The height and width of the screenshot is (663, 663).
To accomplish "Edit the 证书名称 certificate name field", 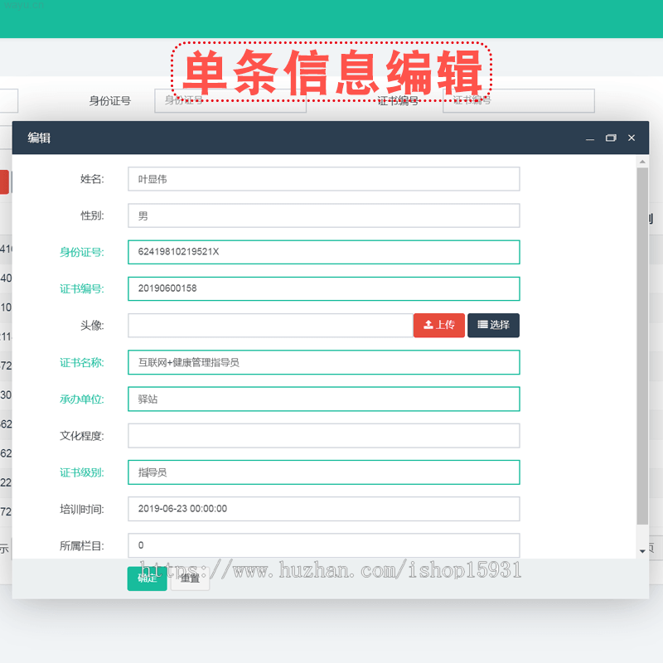I will pos(324,362).
